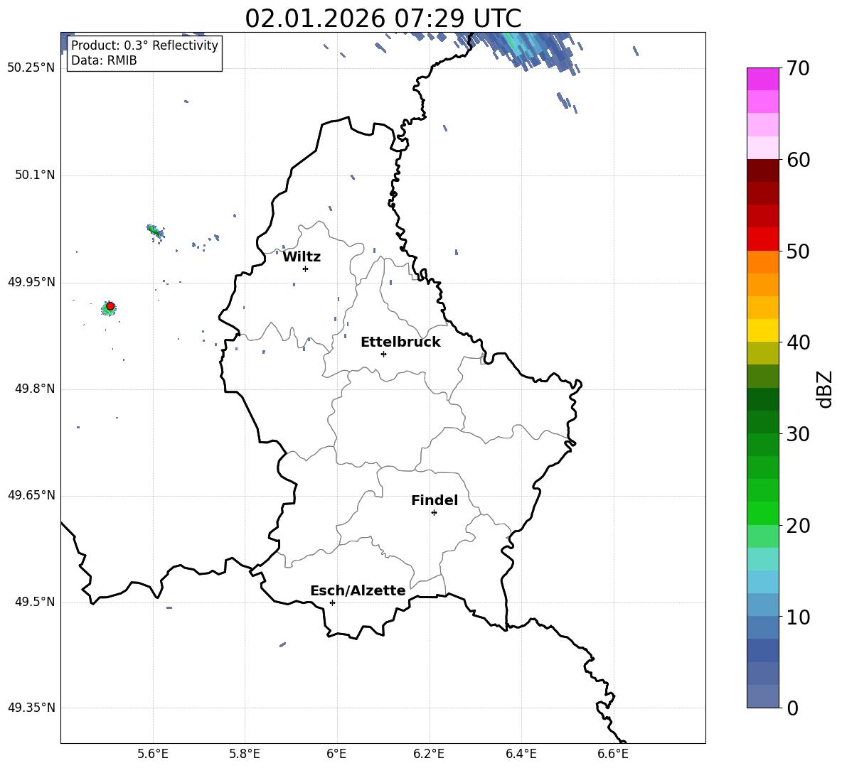Click the 49.35°N latitude label
This screenshot has height=768, width=842.
pos(31,708)
